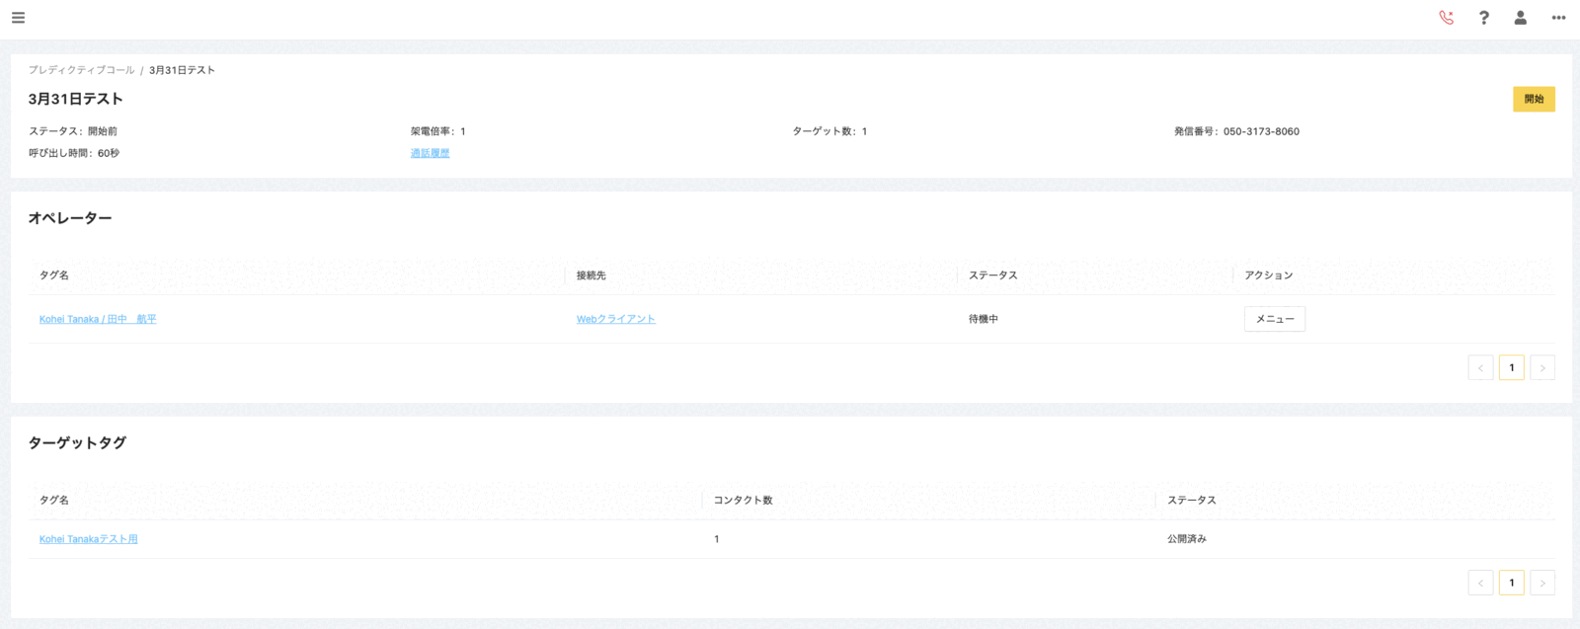This screenshot has width=1580, height=629.
Task: Click the ターゲット数: 1 text
Action: point(829,131)
